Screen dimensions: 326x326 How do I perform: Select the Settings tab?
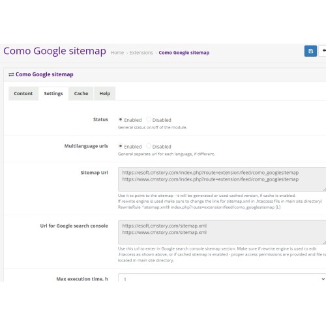(53, 93)
